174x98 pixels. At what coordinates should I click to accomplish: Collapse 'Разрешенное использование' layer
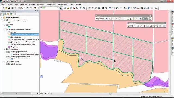pyautogui.click(x=4, y=30)
